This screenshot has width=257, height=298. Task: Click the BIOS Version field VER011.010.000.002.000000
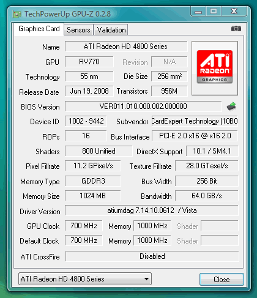143,106
